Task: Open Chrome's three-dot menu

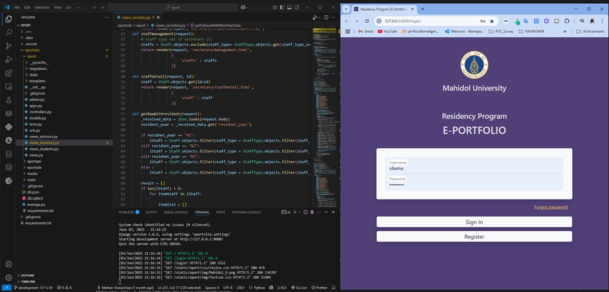Action: coord(602,21)
